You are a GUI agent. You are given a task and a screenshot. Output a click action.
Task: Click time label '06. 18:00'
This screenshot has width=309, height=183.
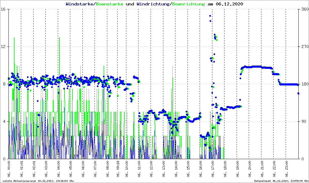click(x=225, y=169)
